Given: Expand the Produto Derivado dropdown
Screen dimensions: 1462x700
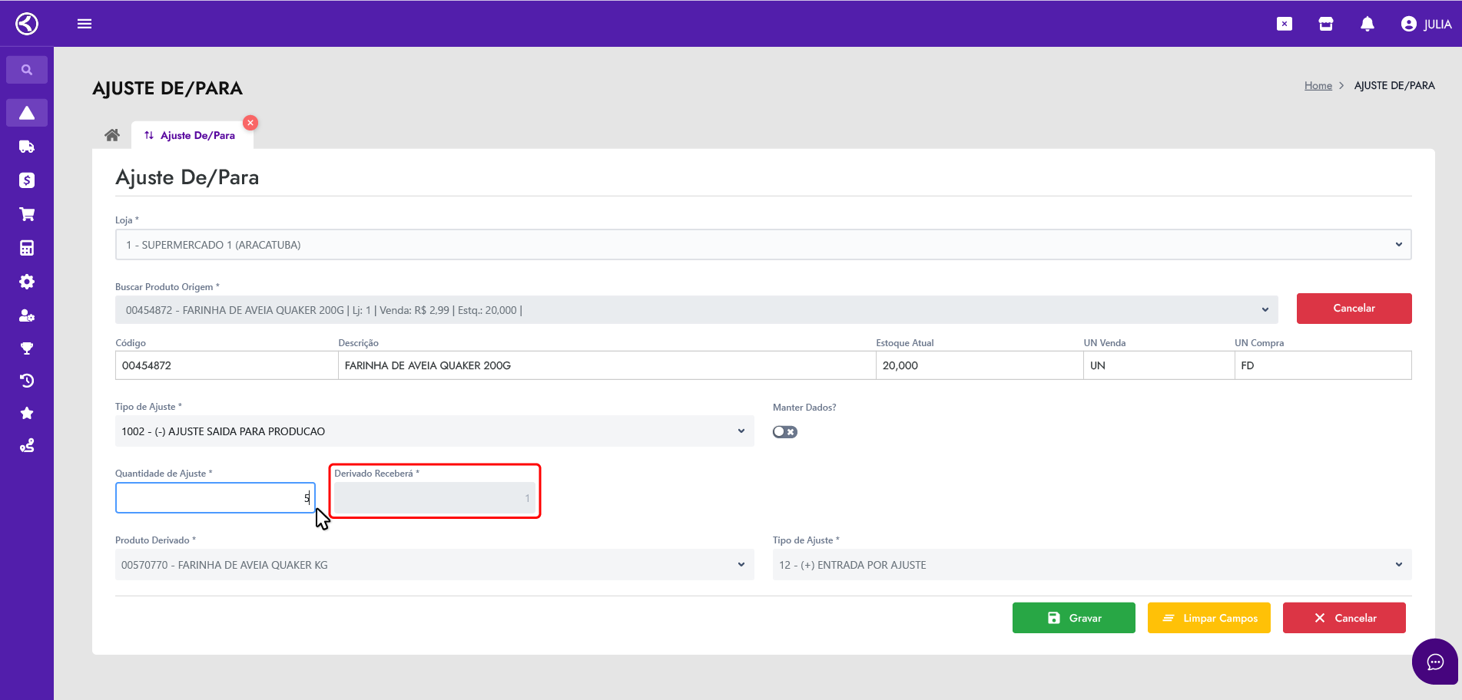Looking at the screenshot, I should click(434, 565).
